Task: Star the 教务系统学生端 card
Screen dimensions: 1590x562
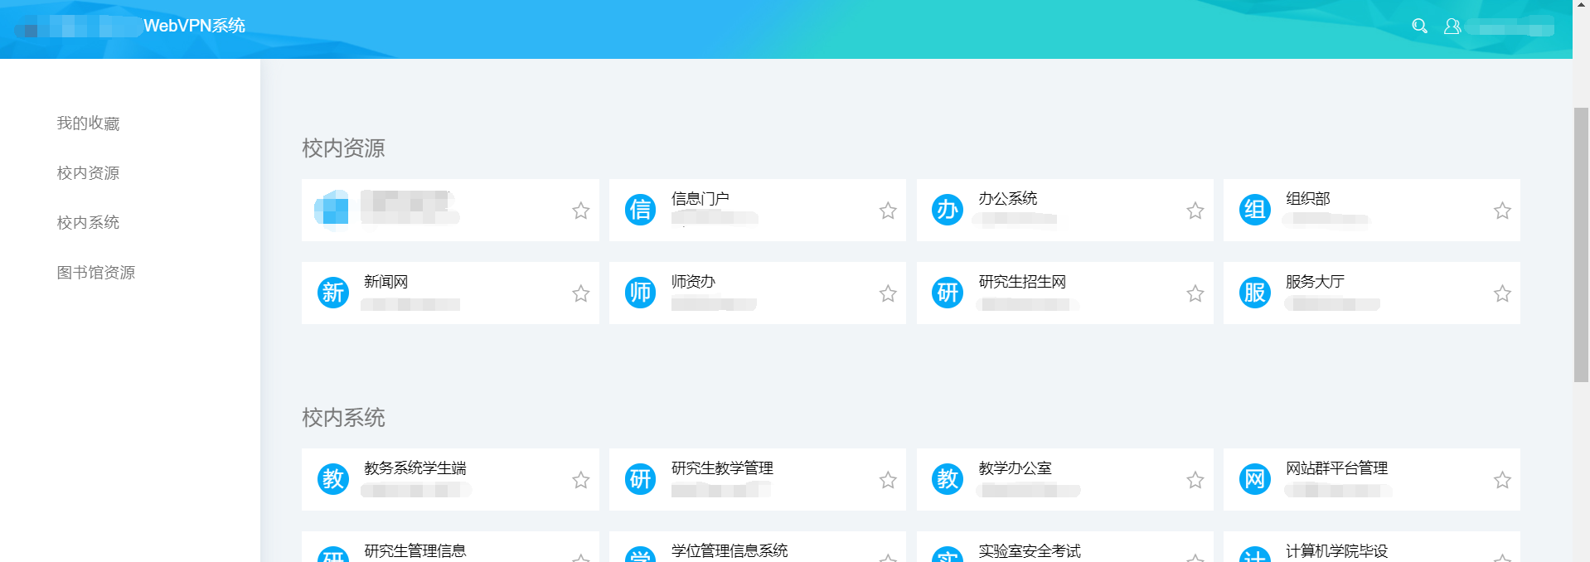Action: click(x=580, y=480)
